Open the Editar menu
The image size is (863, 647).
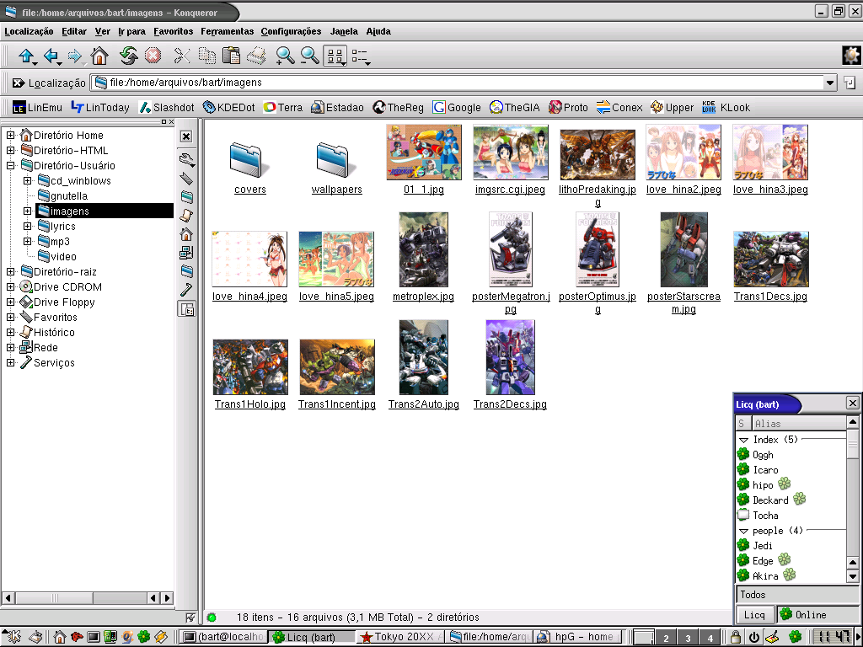coord(74,31)
